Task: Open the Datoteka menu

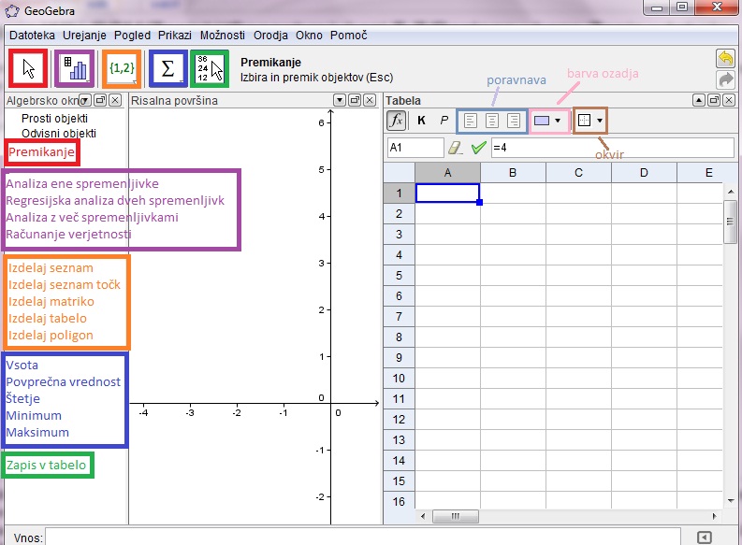Action: pyautogui.click(x=32, y=35)
